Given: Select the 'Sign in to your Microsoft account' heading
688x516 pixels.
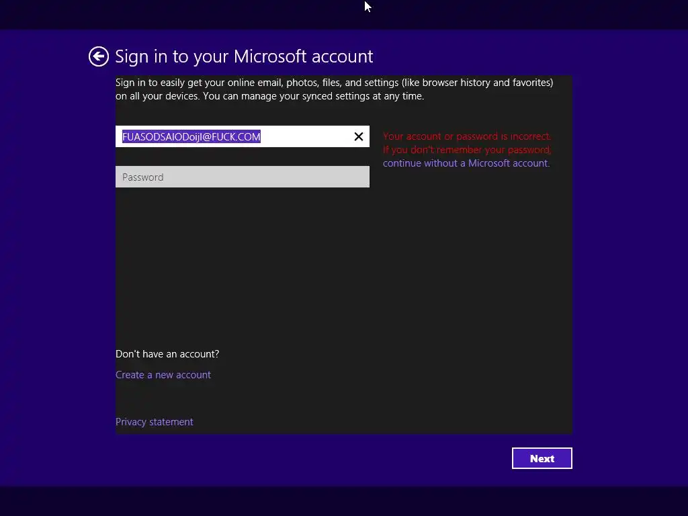Looking at the screenshot, I should pos(244,56).
